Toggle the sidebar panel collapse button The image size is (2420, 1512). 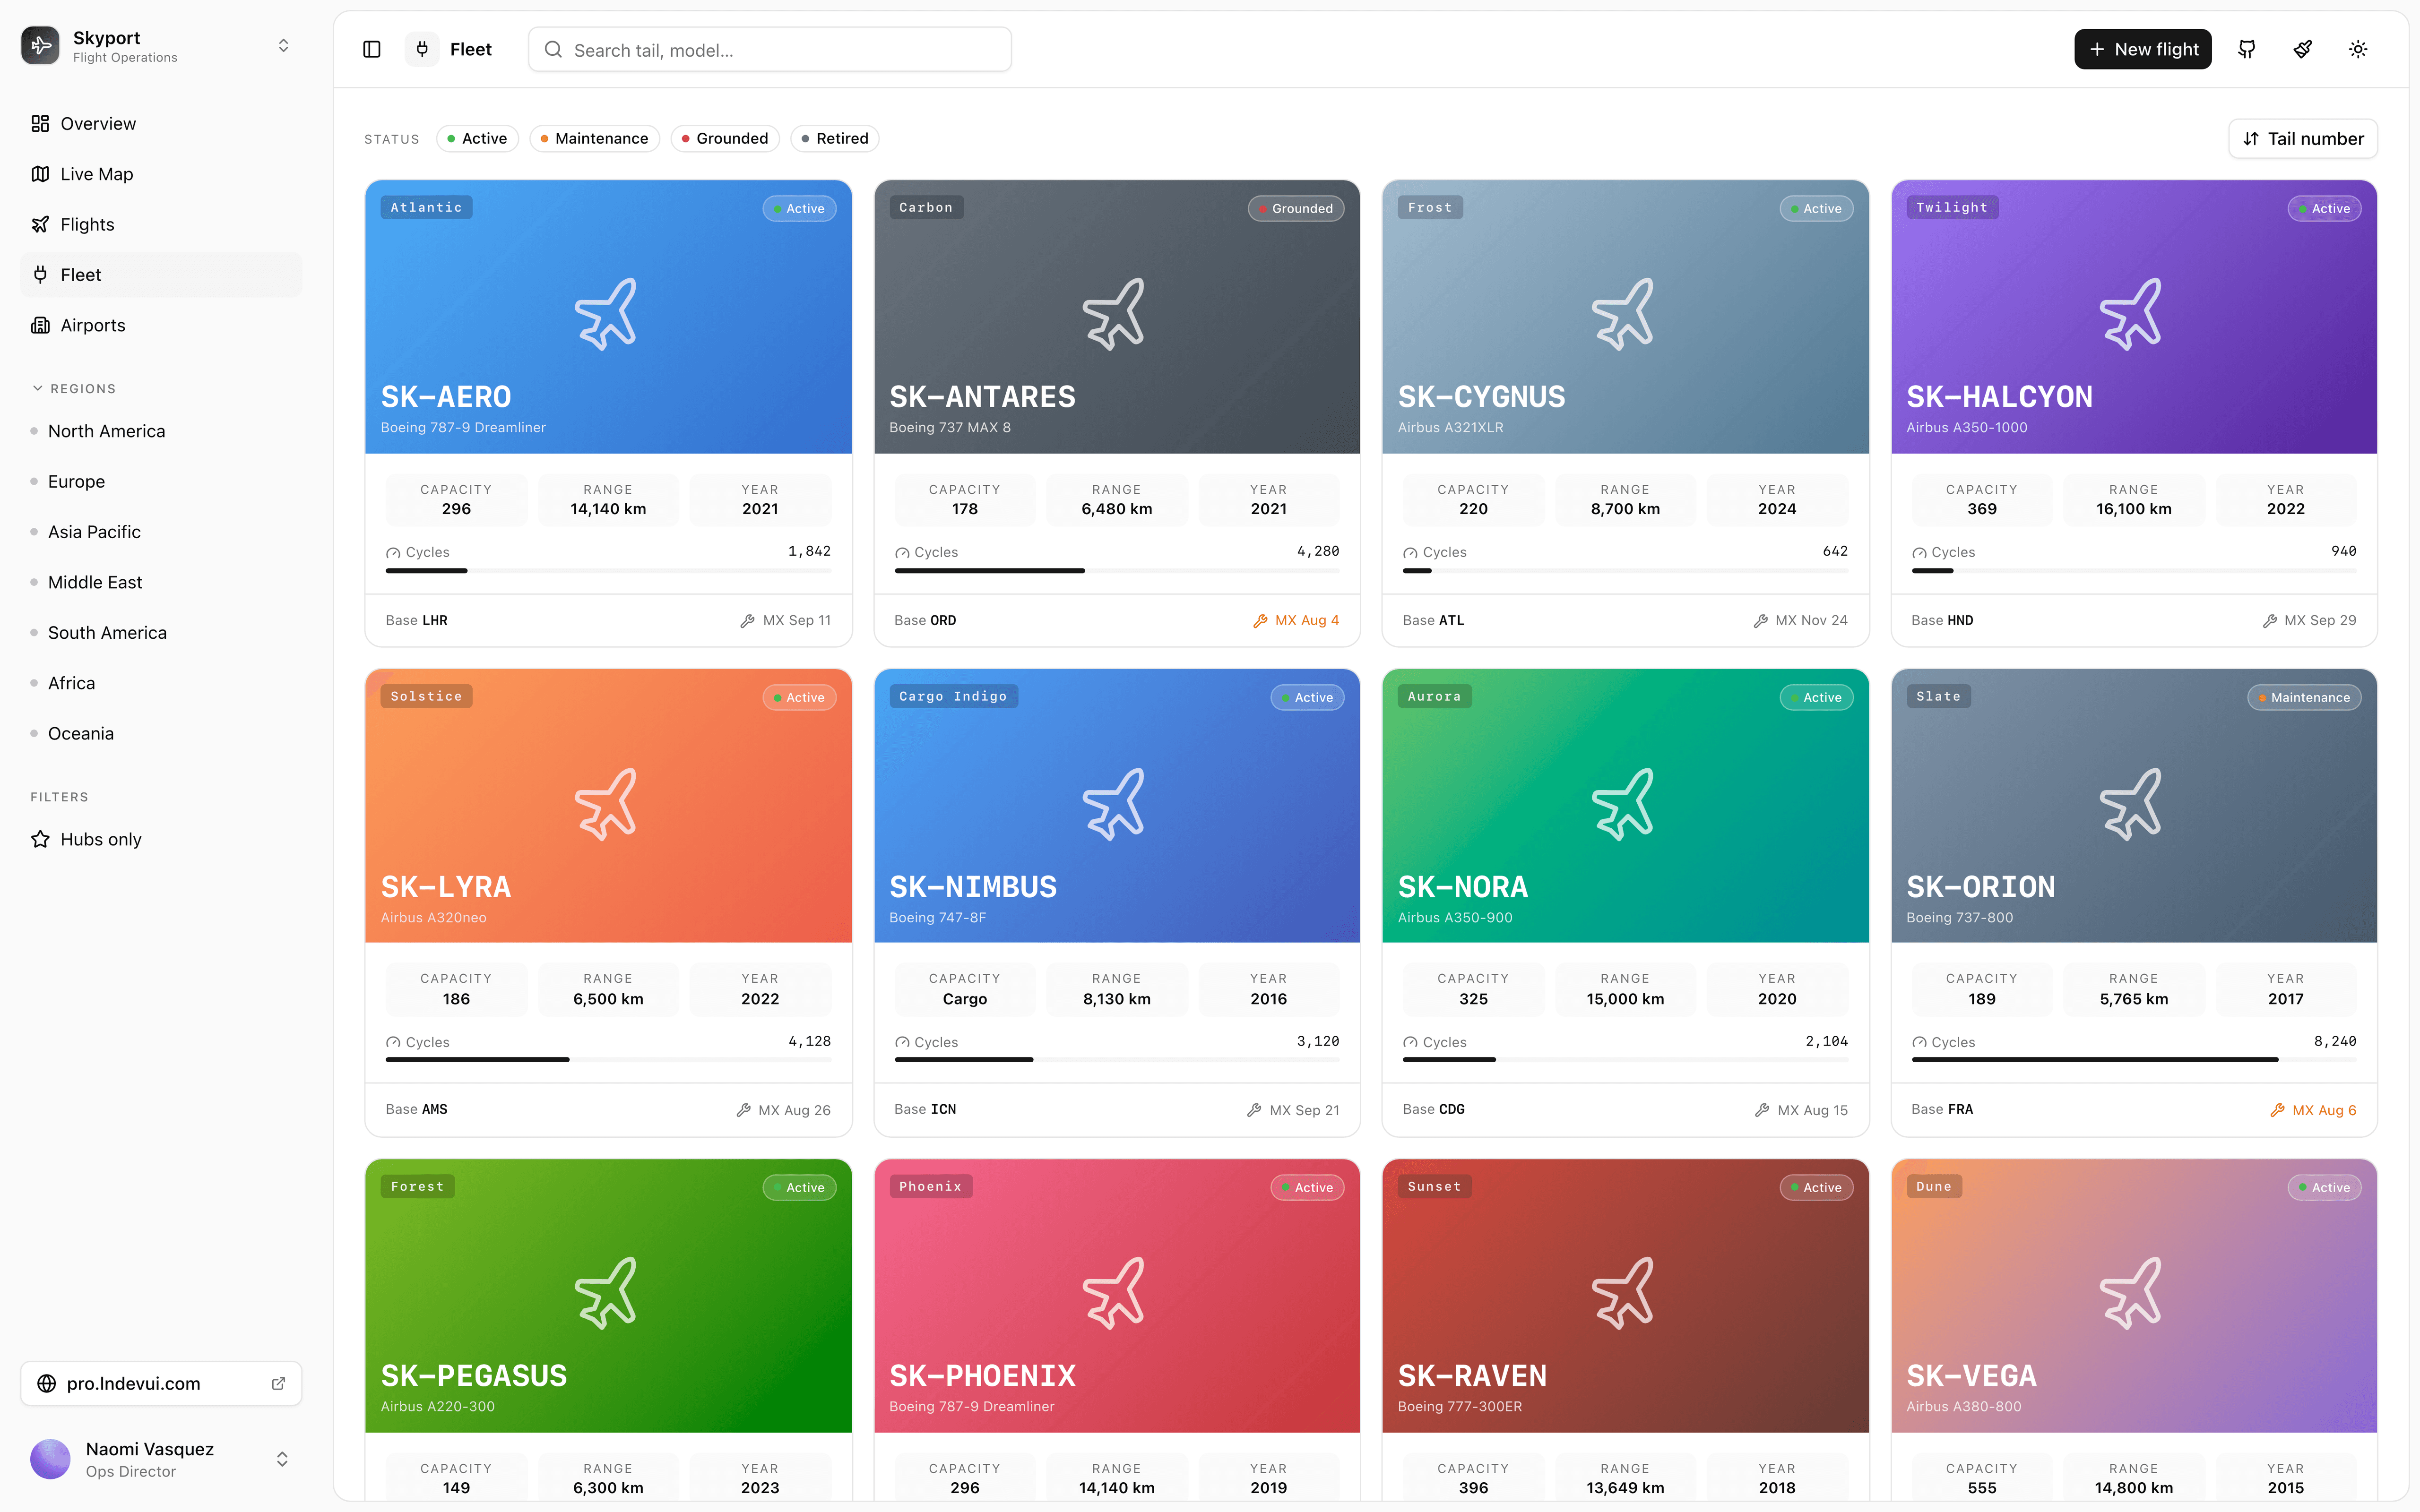coord(372,49)
